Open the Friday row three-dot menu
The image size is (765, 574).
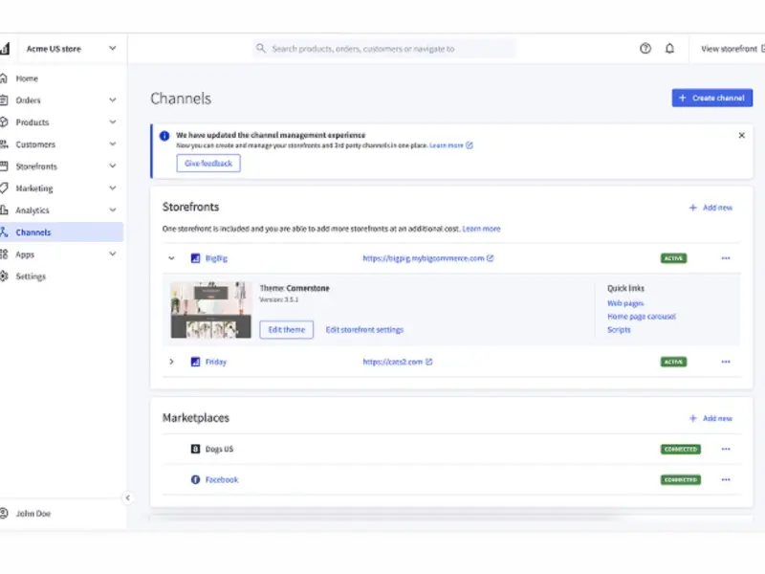point(726,362)
